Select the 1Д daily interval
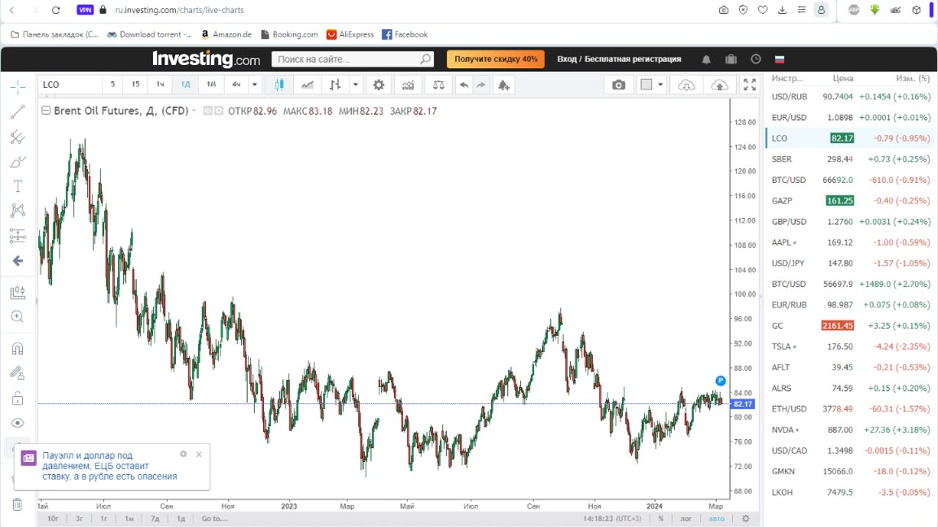938x527 pixels. [185, 85]
